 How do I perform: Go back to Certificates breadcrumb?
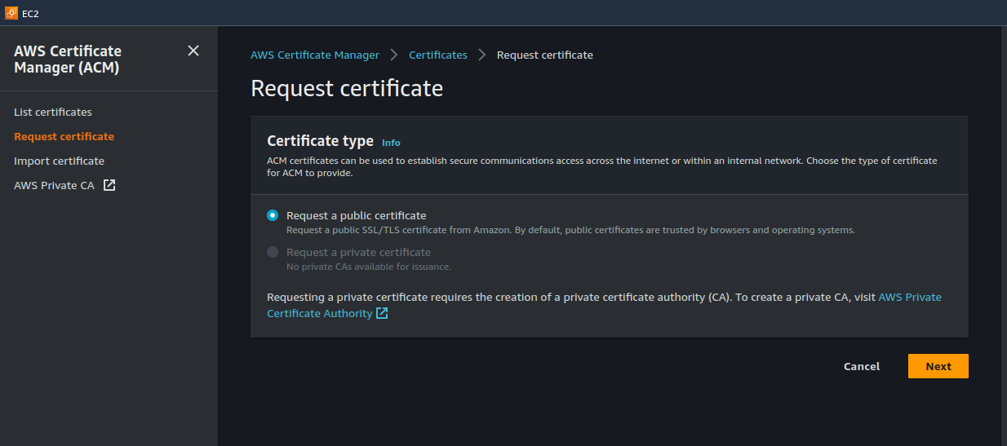[437, 55]
